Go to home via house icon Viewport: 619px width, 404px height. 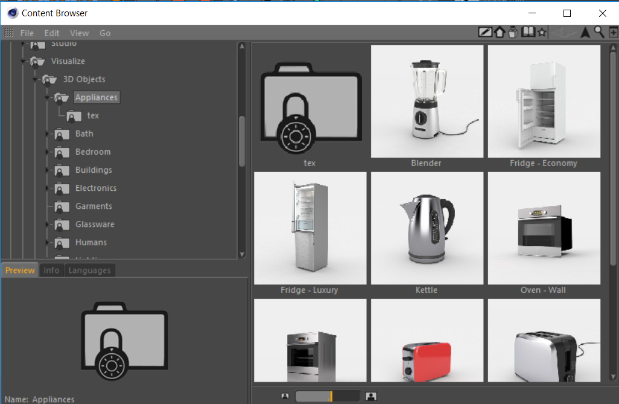click(x=500, y=33)
